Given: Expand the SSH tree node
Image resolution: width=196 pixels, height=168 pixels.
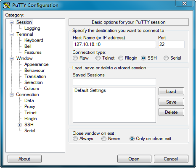Looking at the screenshot, I should tap(20, 125).
